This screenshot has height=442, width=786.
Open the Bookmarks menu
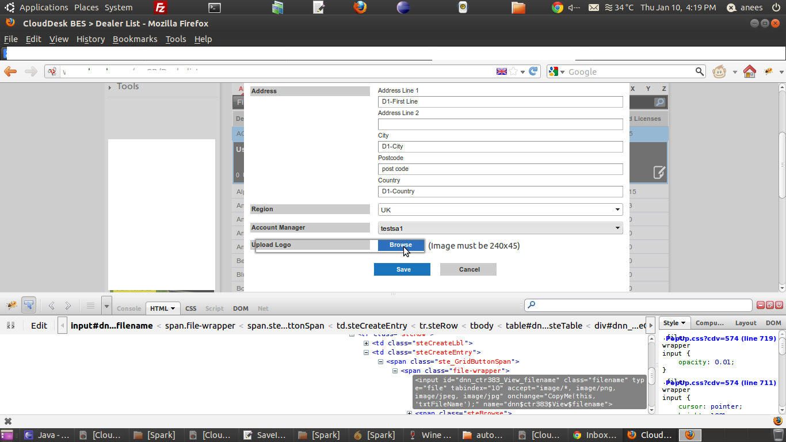tap(135, 39)
